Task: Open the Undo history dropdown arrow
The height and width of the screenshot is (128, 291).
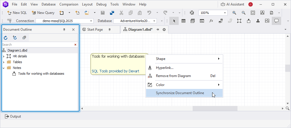Action: click(157, 13)
